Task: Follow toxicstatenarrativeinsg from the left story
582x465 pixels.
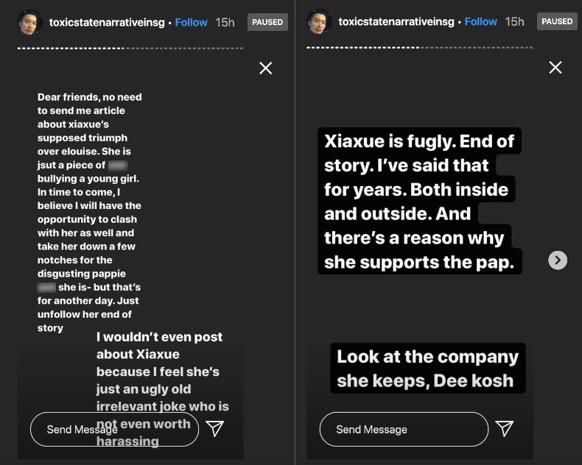Action: coord(192,22)
